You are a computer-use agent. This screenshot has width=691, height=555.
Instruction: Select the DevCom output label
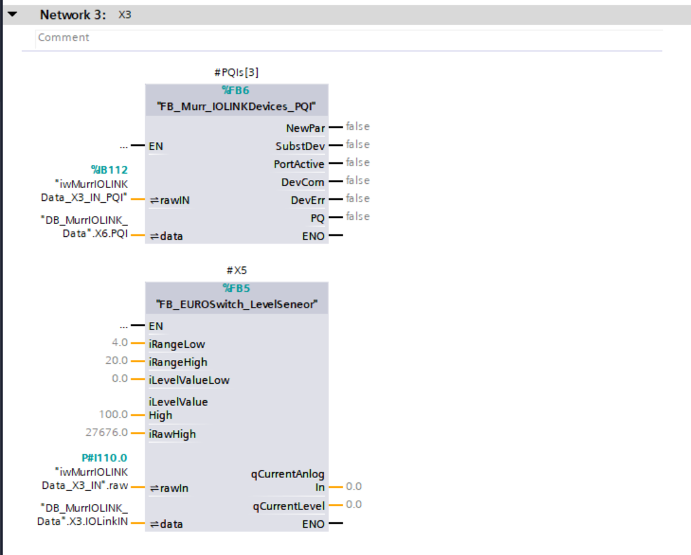tap(303, 182)
